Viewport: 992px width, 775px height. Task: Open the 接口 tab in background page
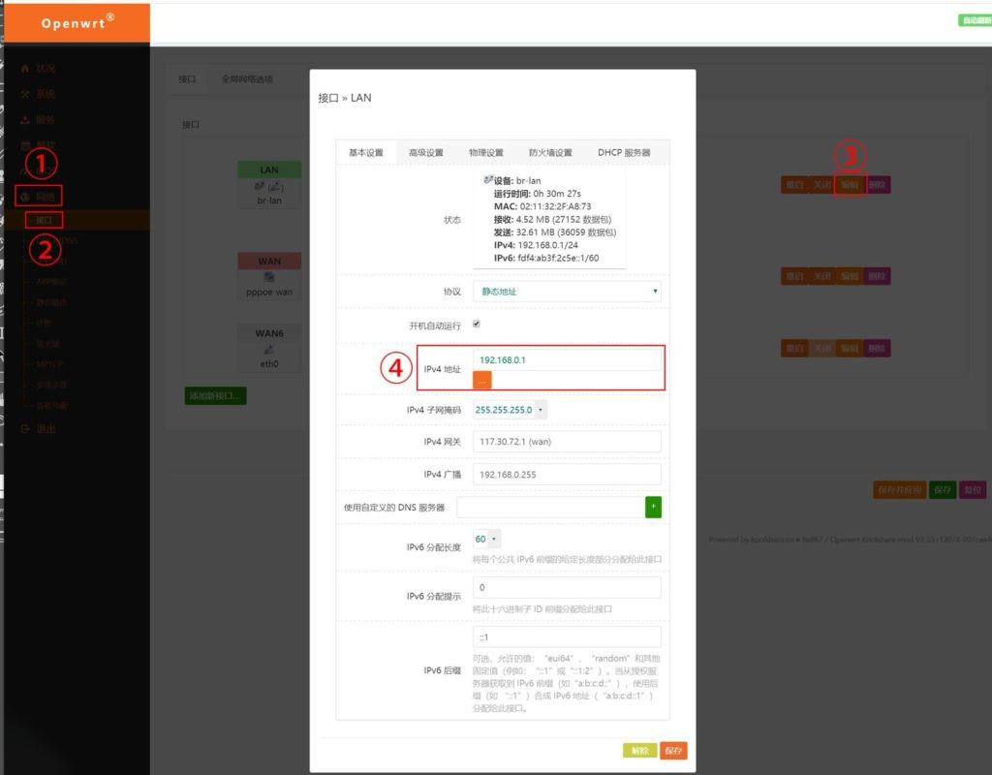[x=187, y=79]
